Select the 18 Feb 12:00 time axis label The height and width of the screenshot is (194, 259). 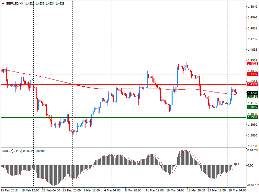(x=30, y=190)
